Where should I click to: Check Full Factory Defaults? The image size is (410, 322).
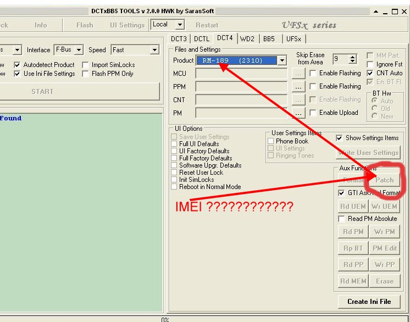pos(174,158)
